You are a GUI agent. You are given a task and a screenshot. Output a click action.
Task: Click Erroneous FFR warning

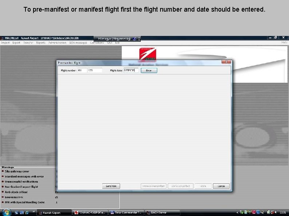(x=14, y=197)
